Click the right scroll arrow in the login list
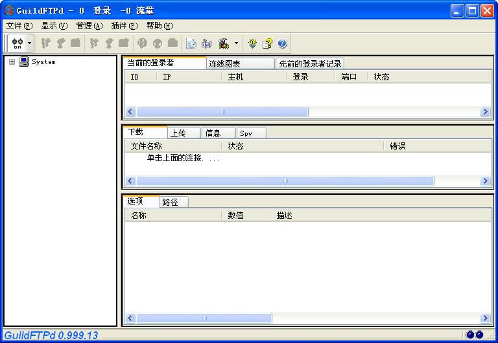The image size is (498, 343). click(485, 111)
